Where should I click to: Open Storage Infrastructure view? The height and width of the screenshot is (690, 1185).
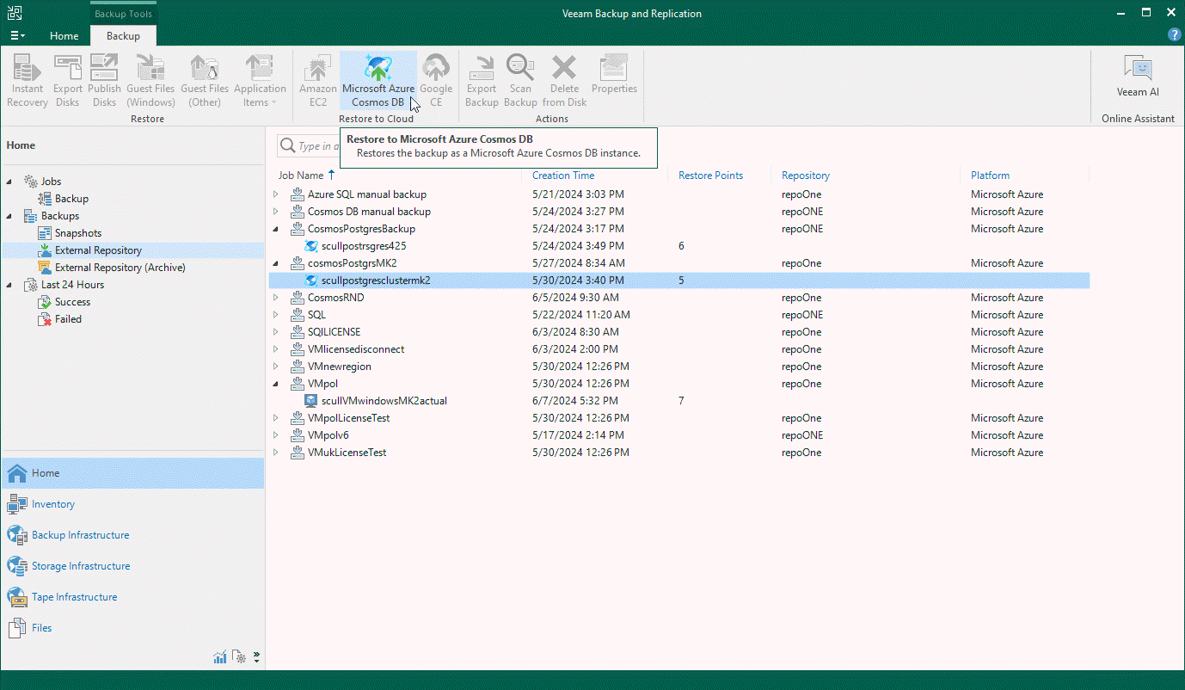coord(132,566)
